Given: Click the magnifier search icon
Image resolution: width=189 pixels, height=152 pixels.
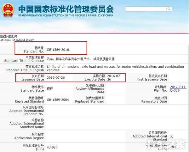Looking at the screenshot, I should 169,9.
